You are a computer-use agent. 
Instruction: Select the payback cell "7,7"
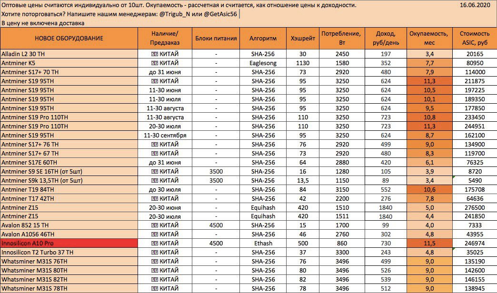click(429, 63)
